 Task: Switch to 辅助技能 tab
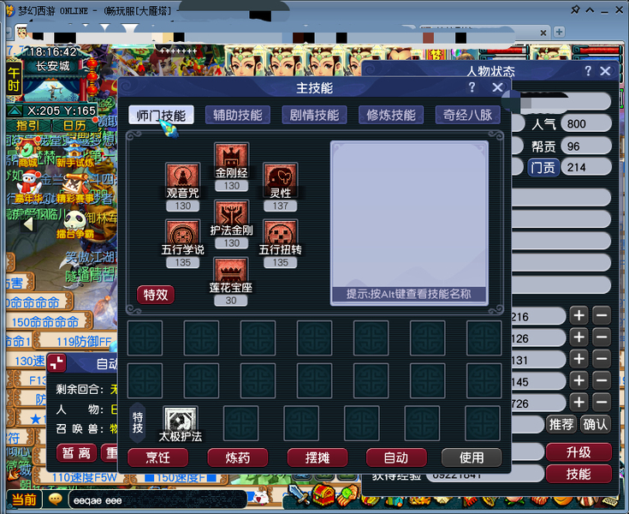pos(238,116)
